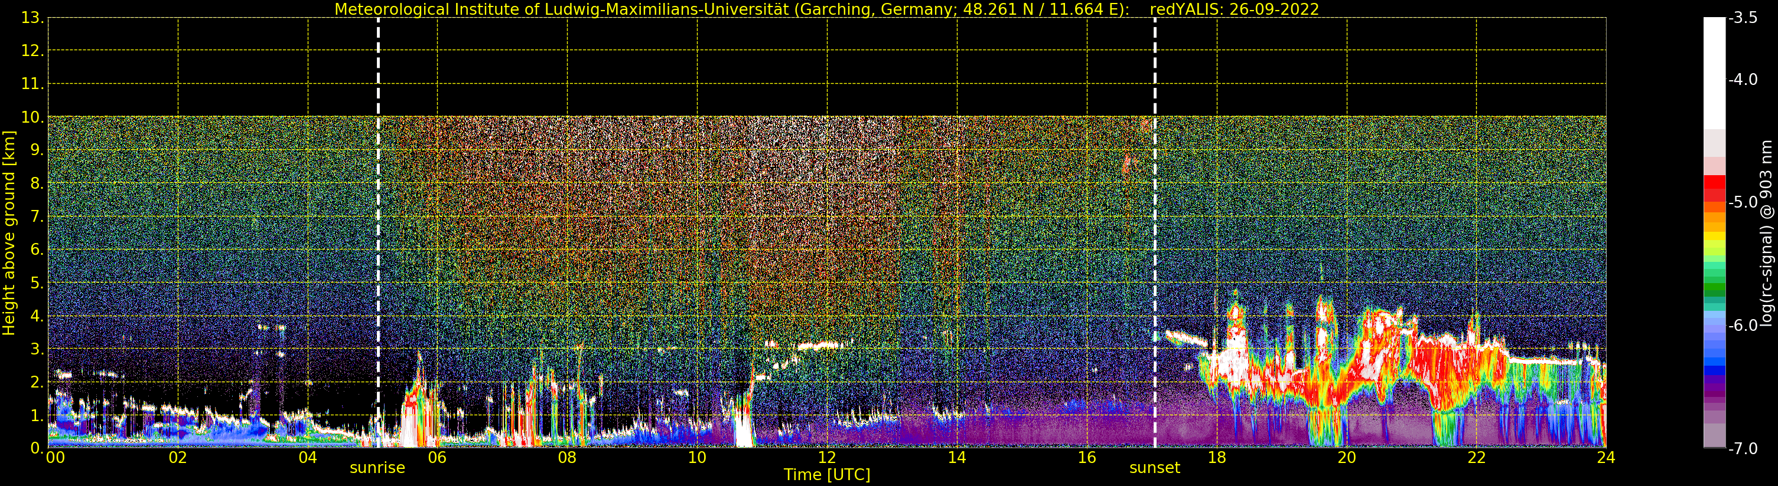Click the colorbar value label '-5.0'

(1743, 202)
